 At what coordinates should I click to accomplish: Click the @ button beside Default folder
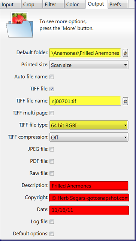pyautogui.click(x=126, y=53)
